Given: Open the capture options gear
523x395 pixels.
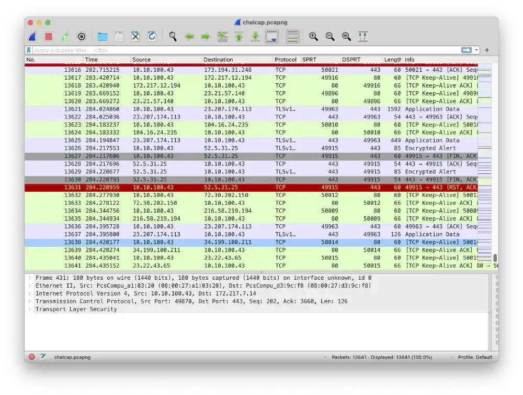Looking at the screenshot, I should click(82, 36).
